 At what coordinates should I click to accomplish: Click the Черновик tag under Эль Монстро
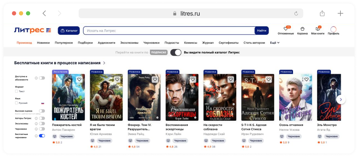point(332,136)
